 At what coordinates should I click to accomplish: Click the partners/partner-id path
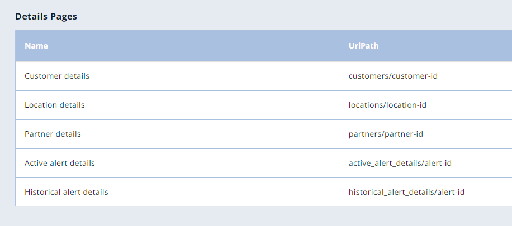[x=386, y=134]
